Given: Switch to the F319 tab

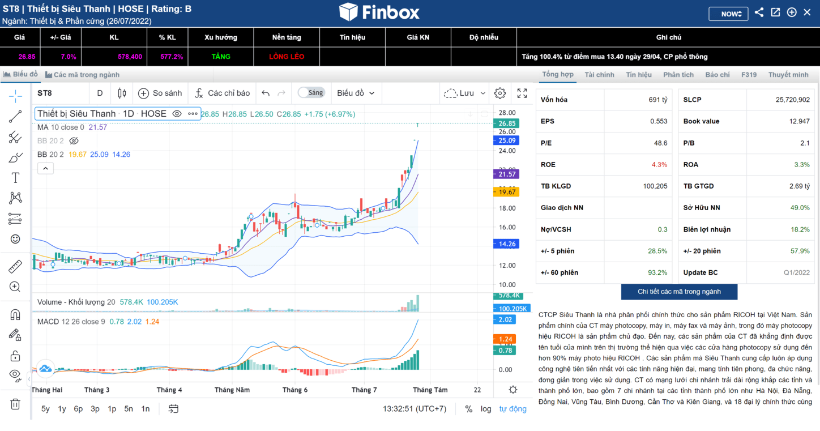Looking at the screenshot, I should [x=749, y=75].
